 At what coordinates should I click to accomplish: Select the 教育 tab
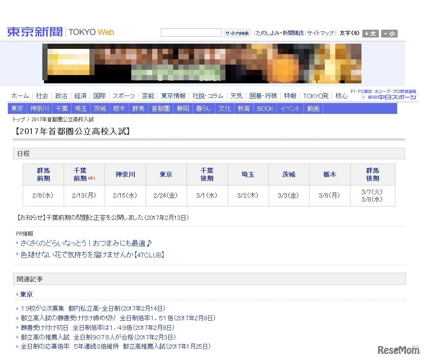tap(244, 109)
